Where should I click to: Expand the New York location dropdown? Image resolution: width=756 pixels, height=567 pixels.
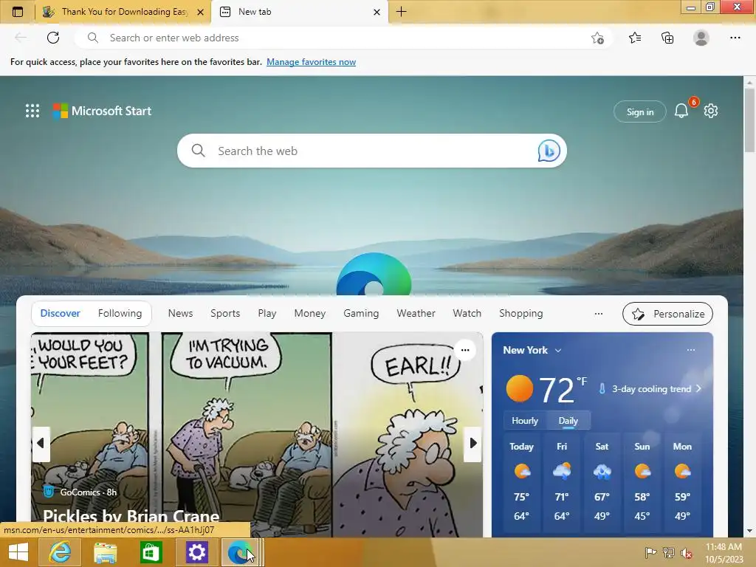[x=558, y=351]
